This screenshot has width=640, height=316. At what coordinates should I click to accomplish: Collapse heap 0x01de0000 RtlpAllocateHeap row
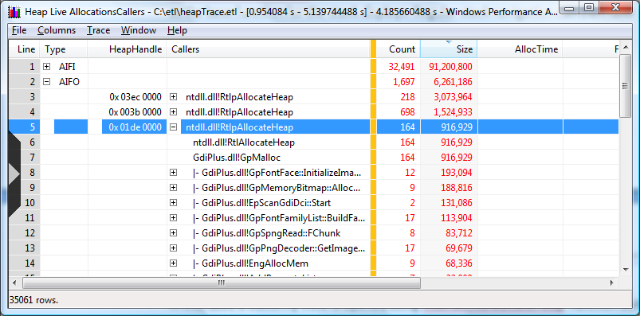tap(174, 127)
